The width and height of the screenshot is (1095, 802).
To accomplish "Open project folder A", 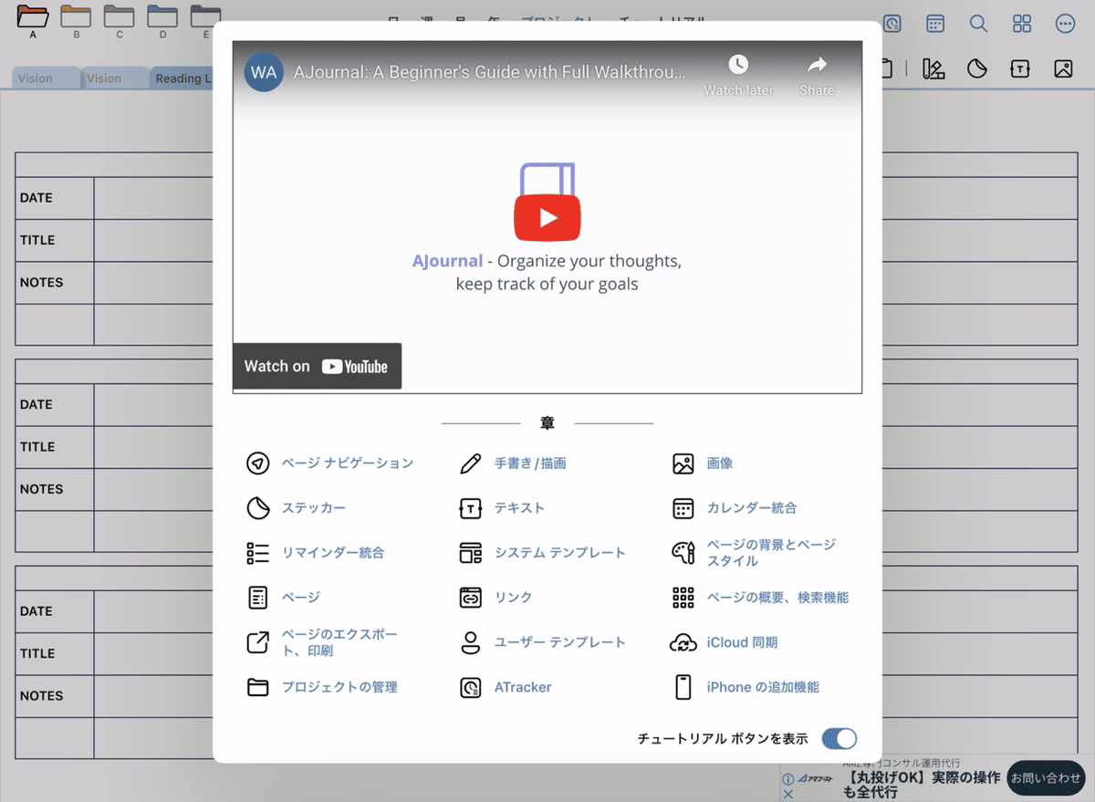I will pos(33,16).
